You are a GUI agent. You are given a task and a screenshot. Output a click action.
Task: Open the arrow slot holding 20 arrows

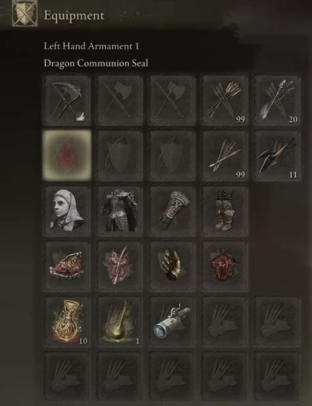(277, 100)
